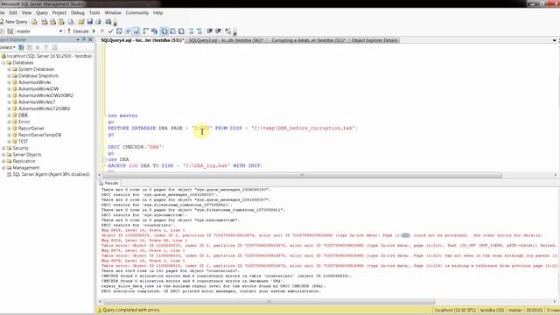Select SQL Server Agent node
Viewport: 560px width, 315px height.
click(x=51, y=174)
